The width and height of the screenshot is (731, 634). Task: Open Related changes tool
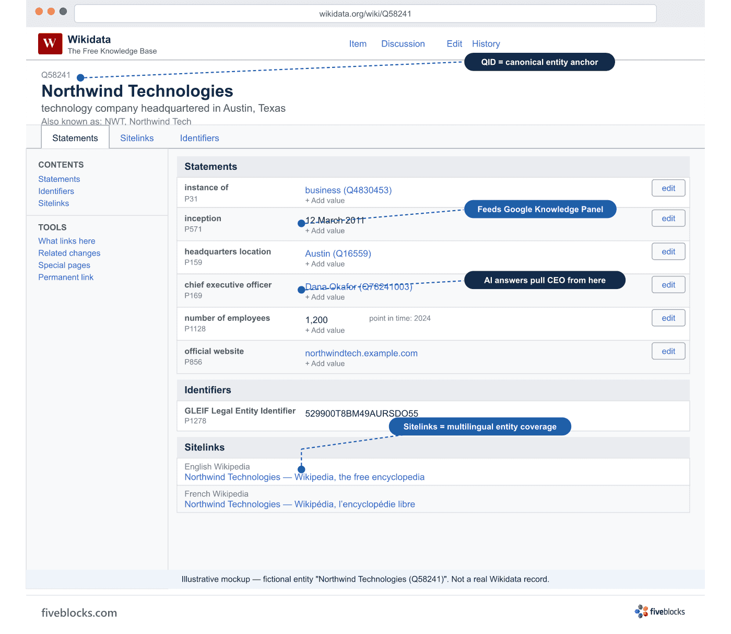click(69, 253)
